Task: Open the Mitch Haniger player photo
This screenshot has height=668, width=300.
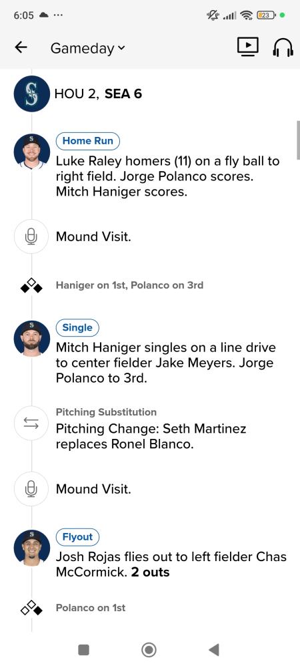Action: click(x=31, y=338)
